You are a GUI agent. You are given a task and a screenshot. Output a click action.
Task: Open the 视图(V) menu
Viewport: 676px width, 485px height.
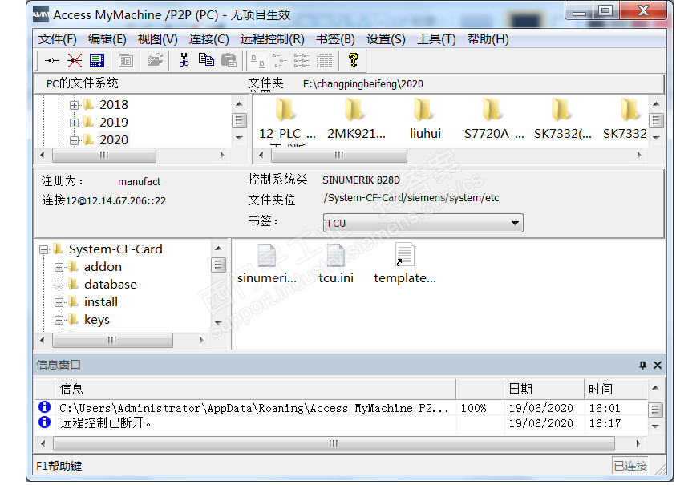(157, 39)
